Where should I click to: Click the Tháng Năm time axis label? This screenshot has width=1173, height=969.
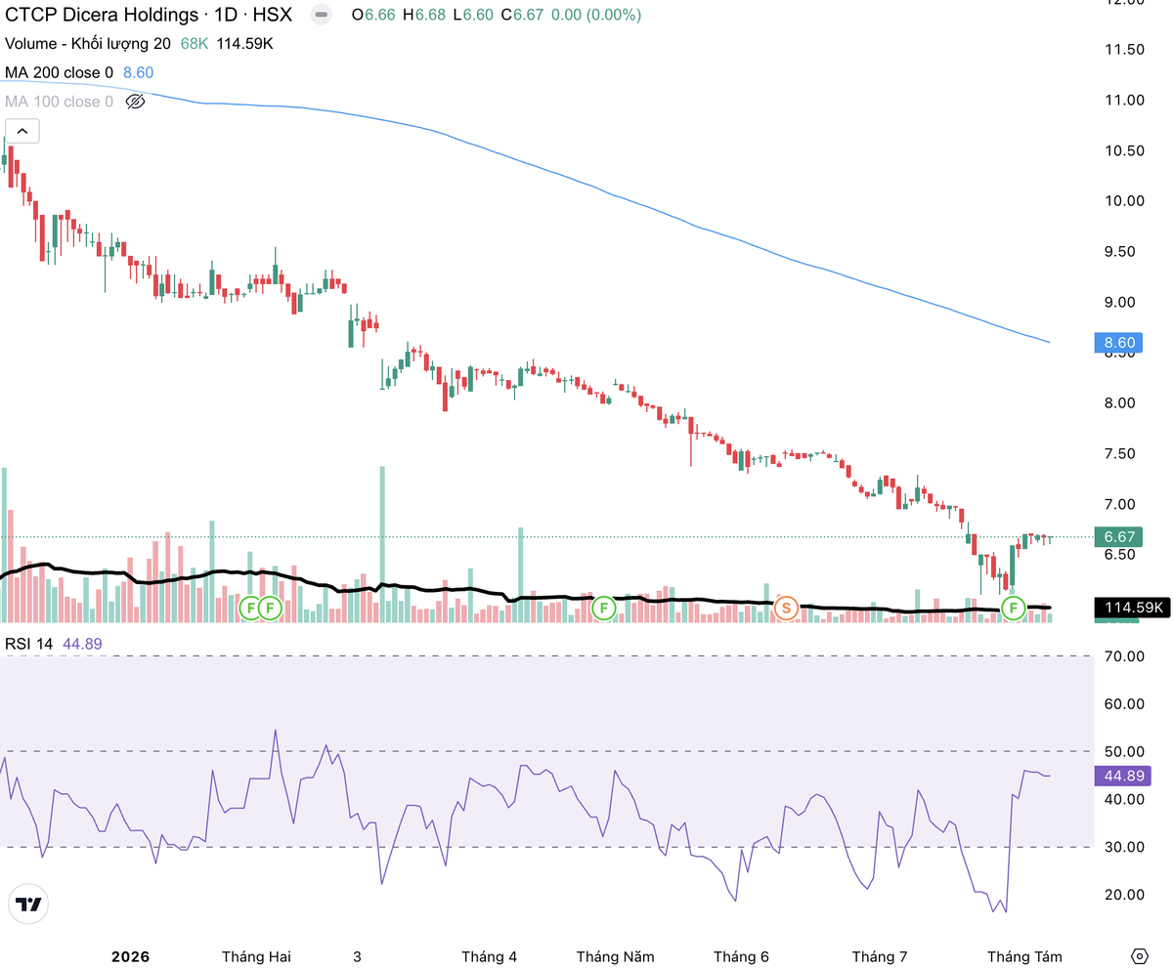(x=615, y=956)
